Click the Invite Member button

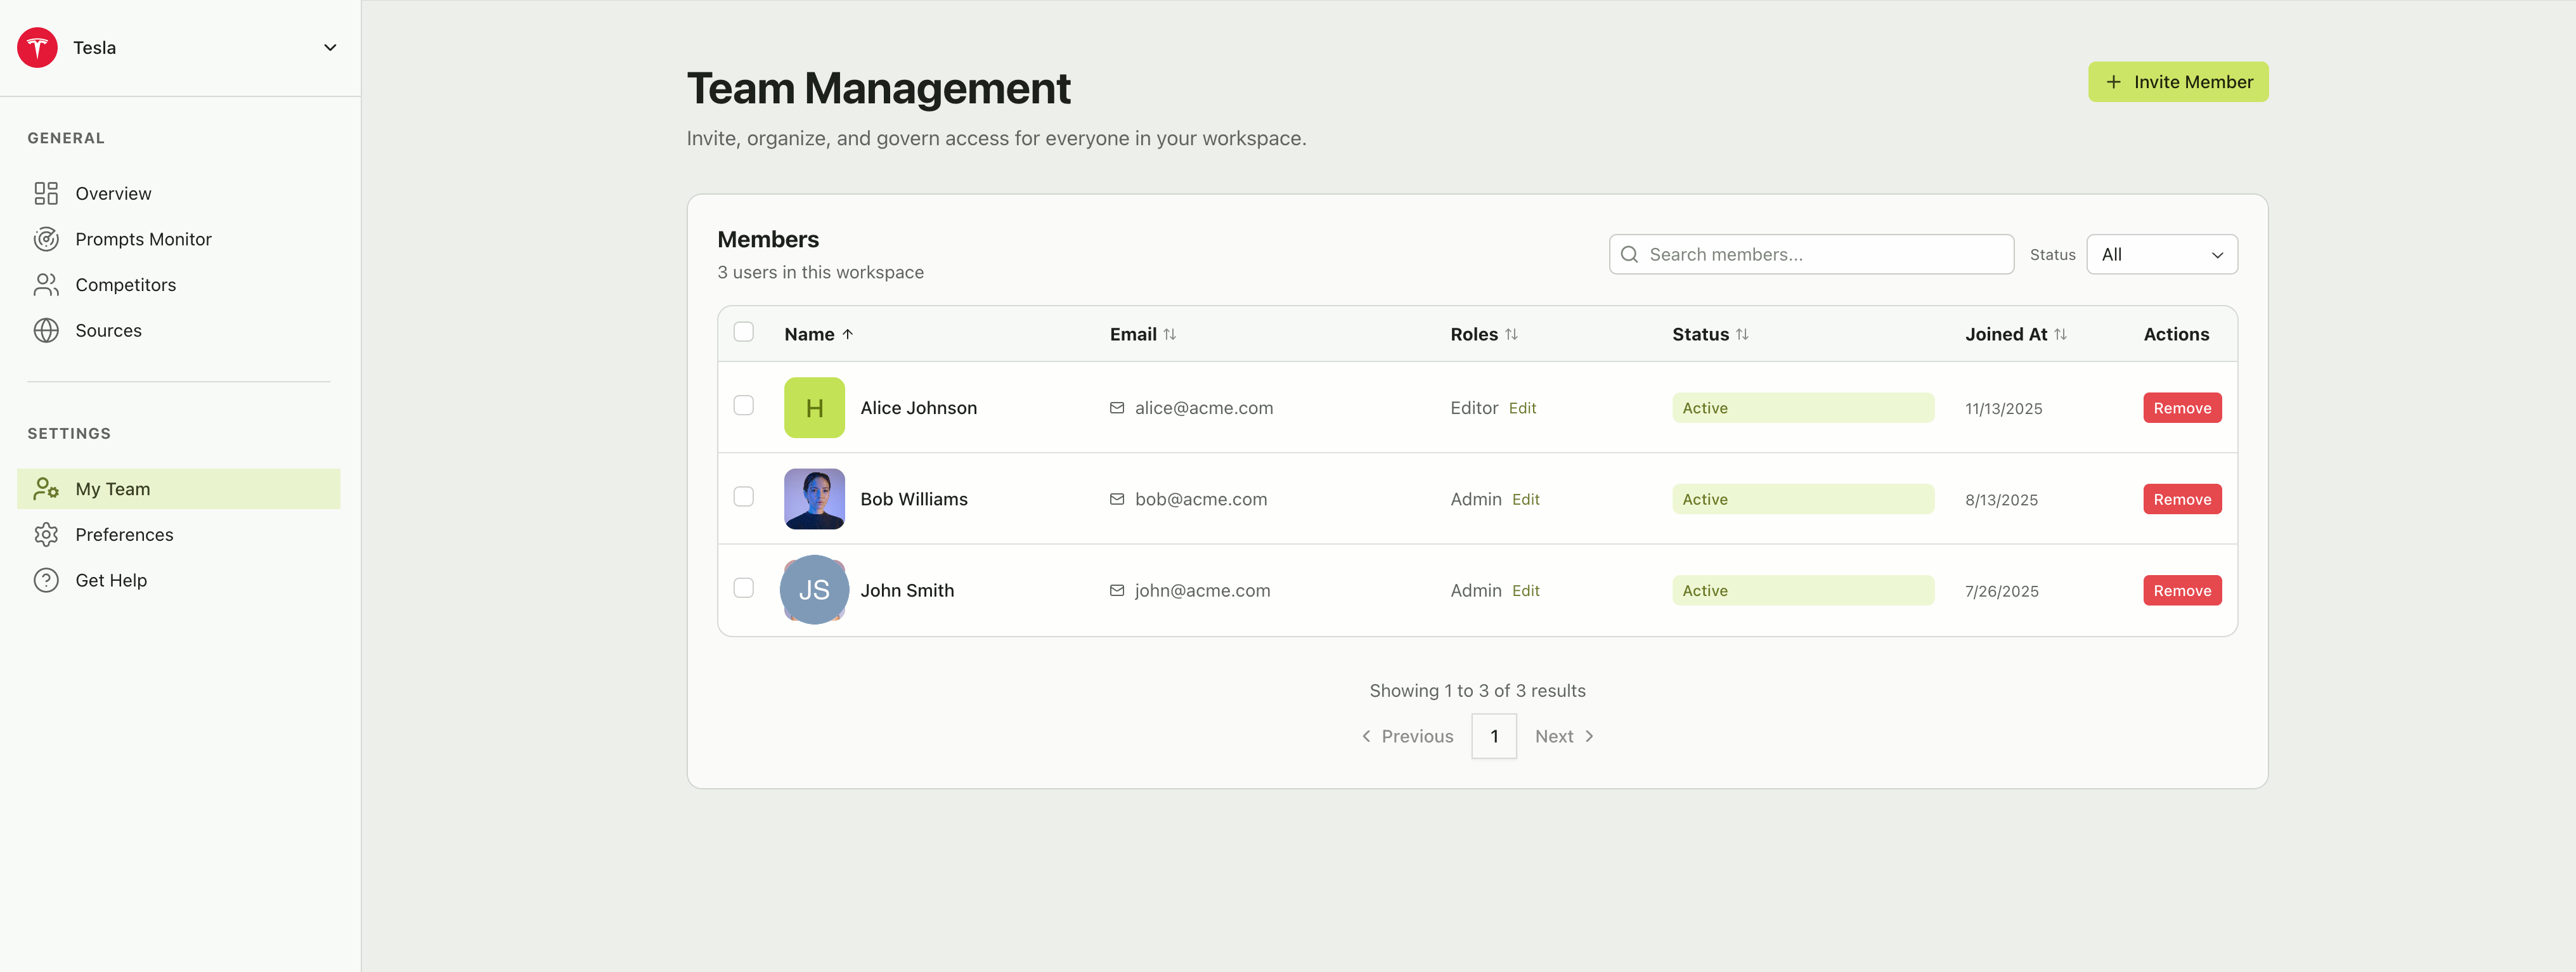point(2178,81)
